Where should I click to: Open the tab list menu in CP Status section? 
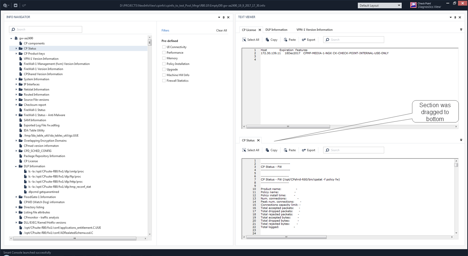461,140
